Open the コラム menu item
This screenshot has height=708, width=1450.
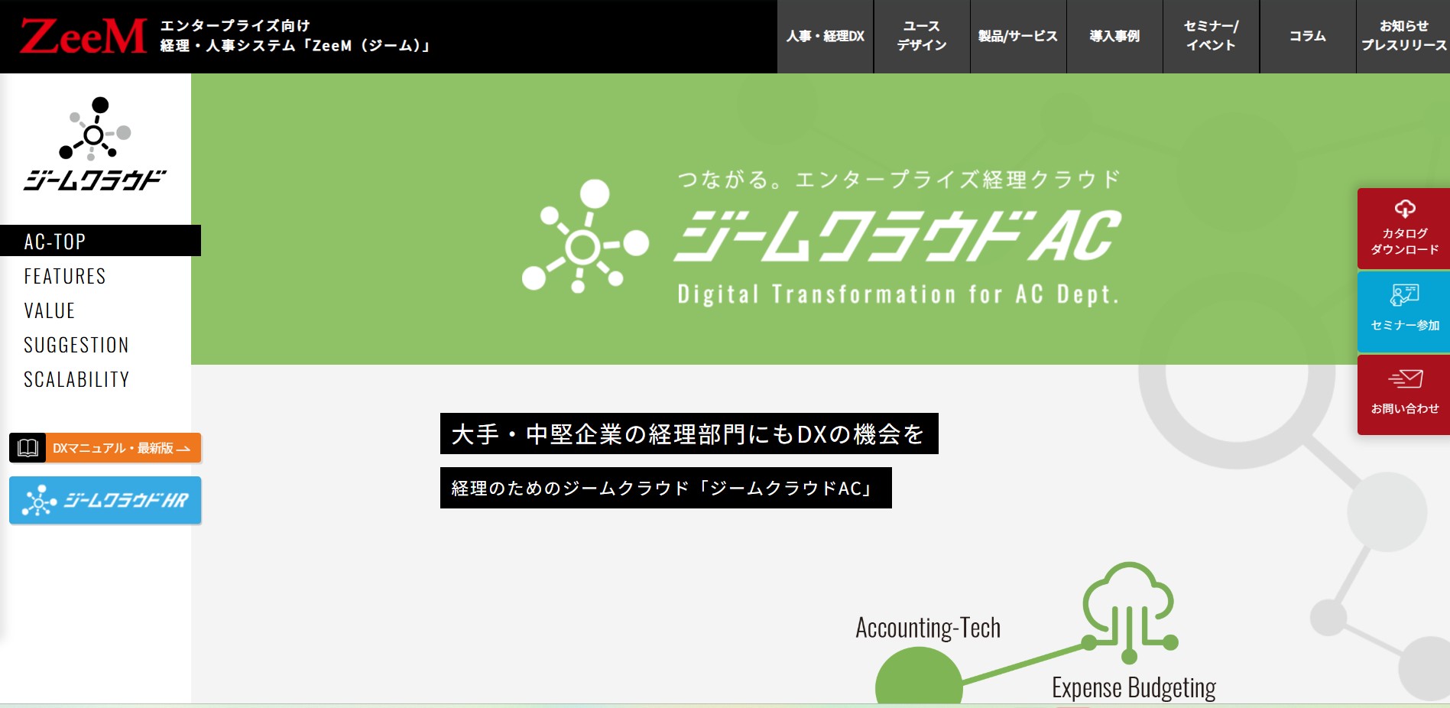click(x=1308, y=37)
